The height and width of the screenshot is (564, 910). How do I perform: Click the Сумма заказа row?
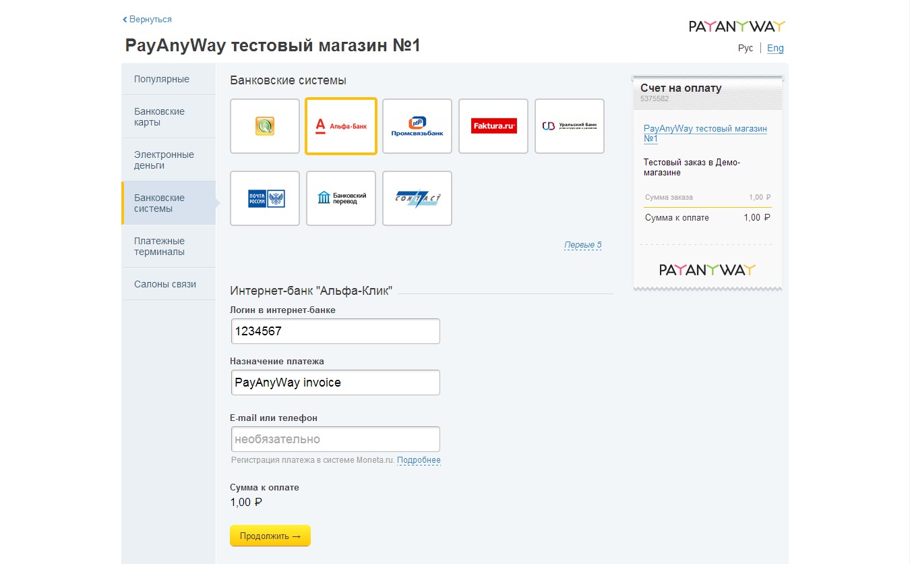(708, 197)
